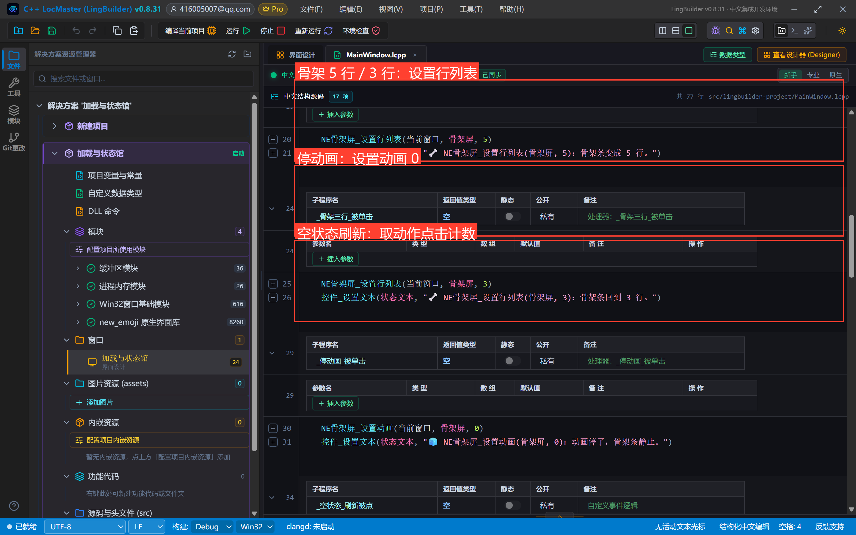Collapse the 加载与状态馆 project node
Viewport: 856px width, 535px height.
[x=54, y=153]
